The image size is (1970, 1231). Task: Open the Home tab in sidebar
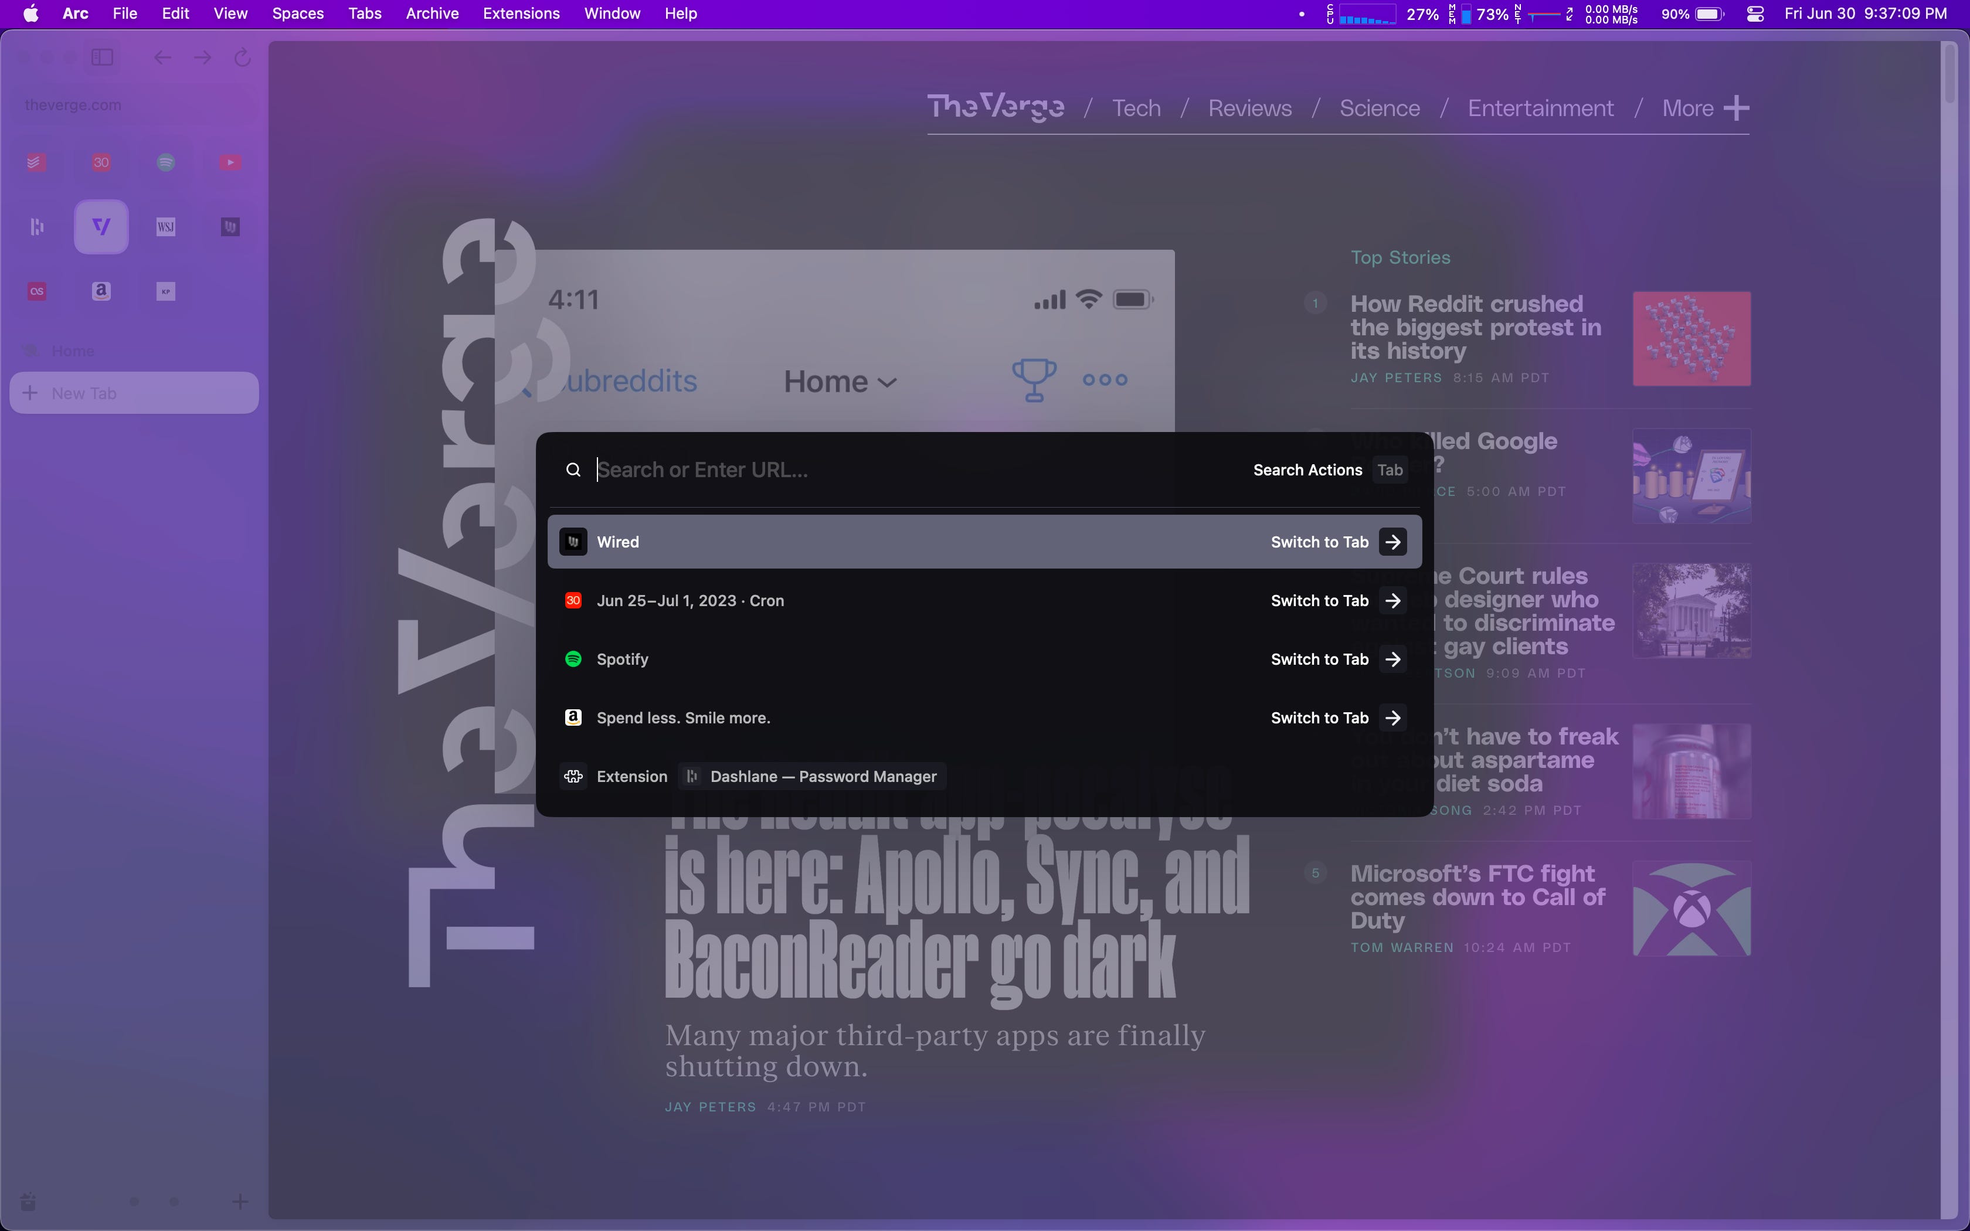[134, 351]
